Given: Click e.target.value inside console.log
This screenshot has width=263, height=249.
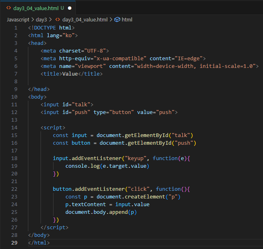Looking at the screenshot, I should point(125,166).
